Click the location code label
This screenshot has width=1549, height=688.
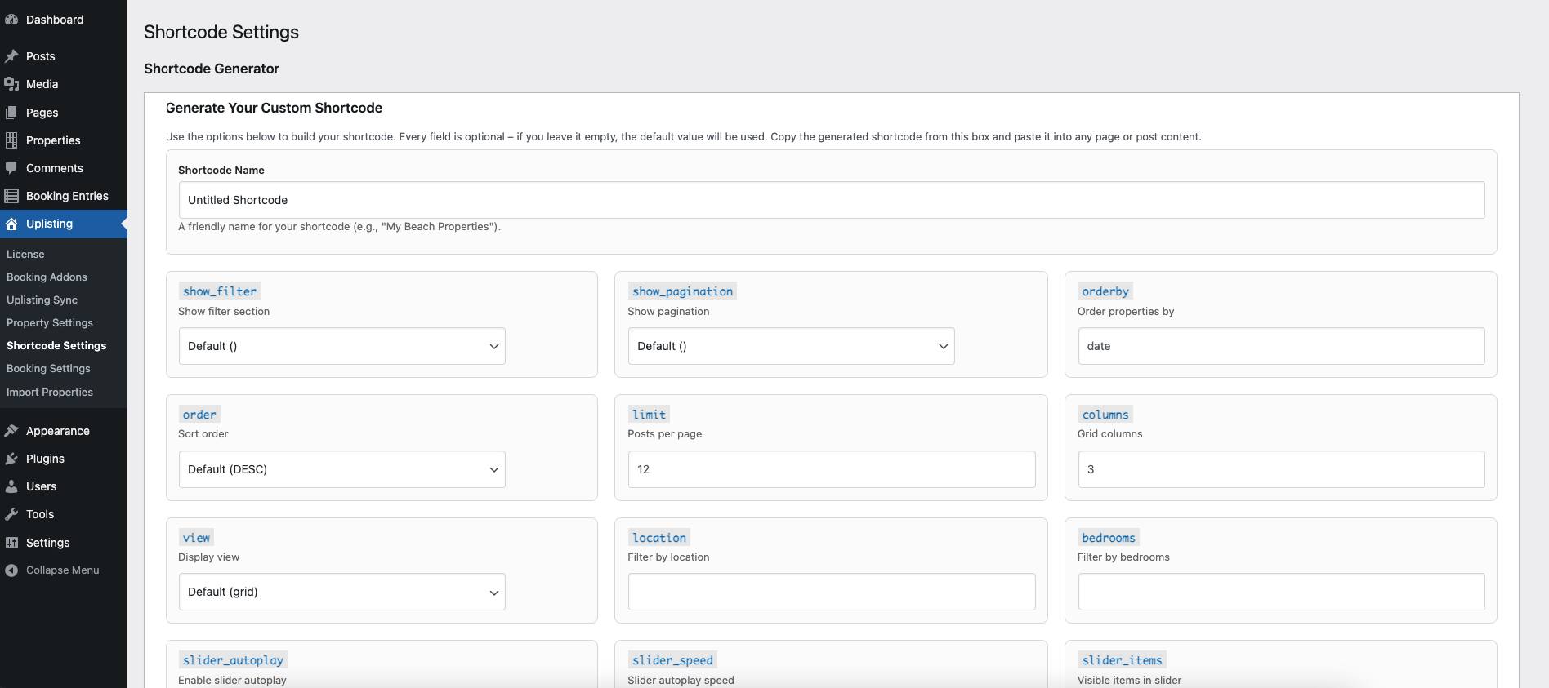(x=659, y=538)
